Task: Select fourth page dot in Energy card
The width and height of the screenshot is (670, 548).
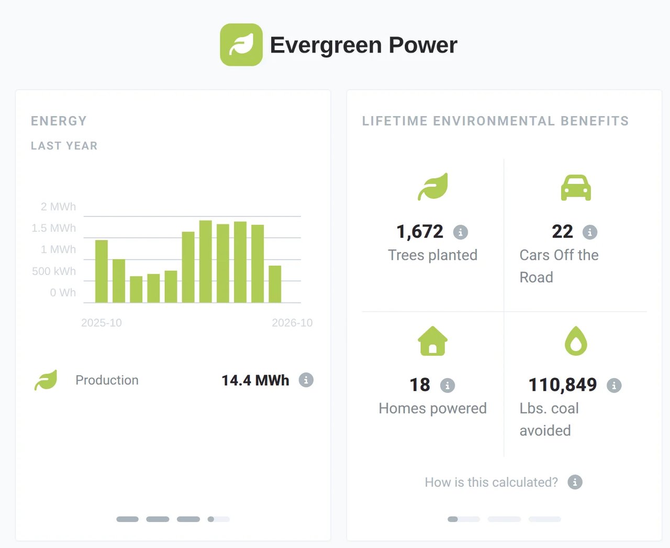Action: tap(219, 519)
